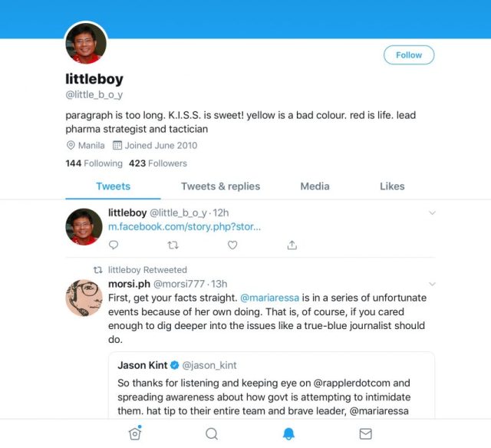Share littleboy's tweet via share icon
Image resolution: width=491 pixels, height=448 pixels.
pyautogui.click(x=292, y=245)
